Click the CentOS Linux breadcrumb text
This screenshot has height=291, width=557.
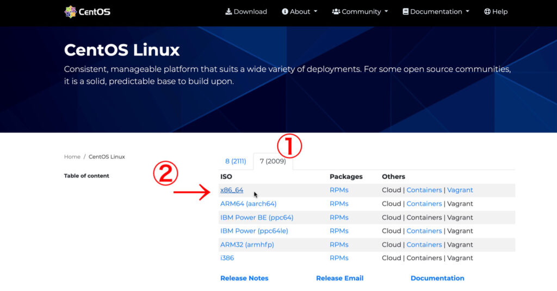107,157
